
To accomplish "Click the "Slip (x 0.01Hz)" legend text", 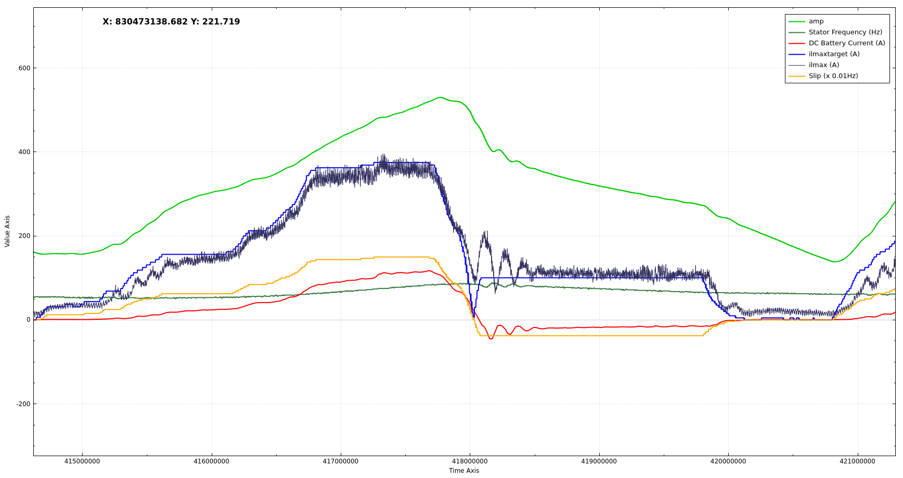I will [833, 76].
